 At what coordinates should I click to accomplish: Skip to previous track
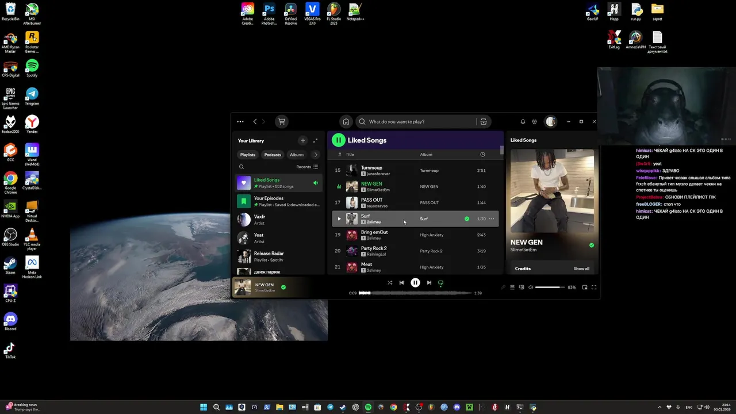point(401,283)
